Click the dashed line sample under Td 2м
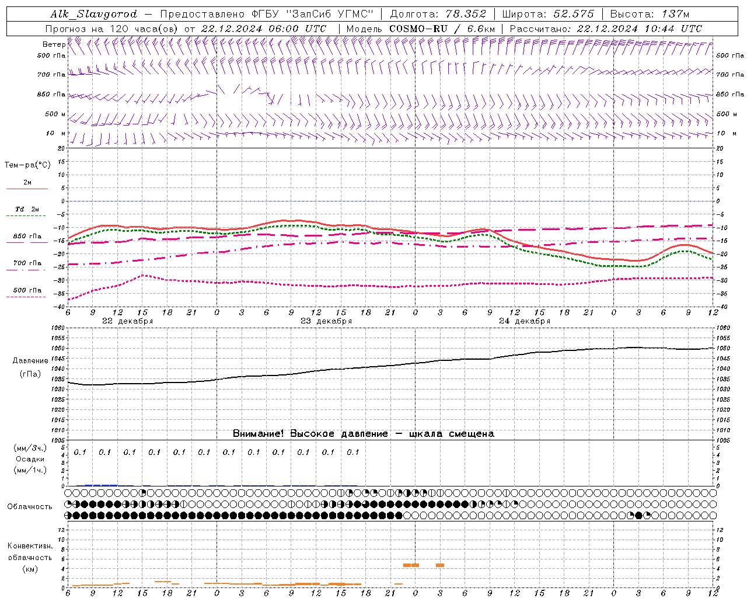 [26, 216]
